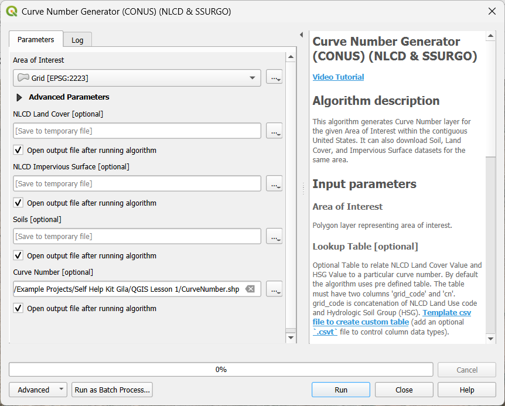Collapse the help panel using the arrow
Screen dimensions: 505x406
pyautogui.click(x=301, y=35)
